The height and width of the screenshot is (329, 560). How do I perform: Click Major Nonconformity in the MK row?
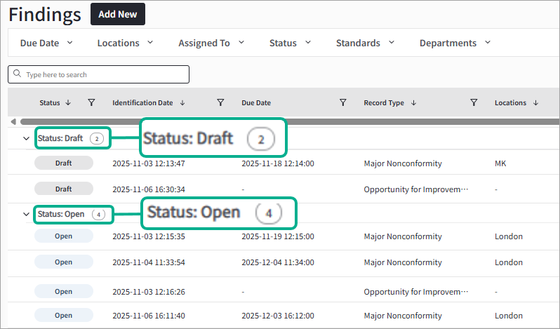click(403, 163)
